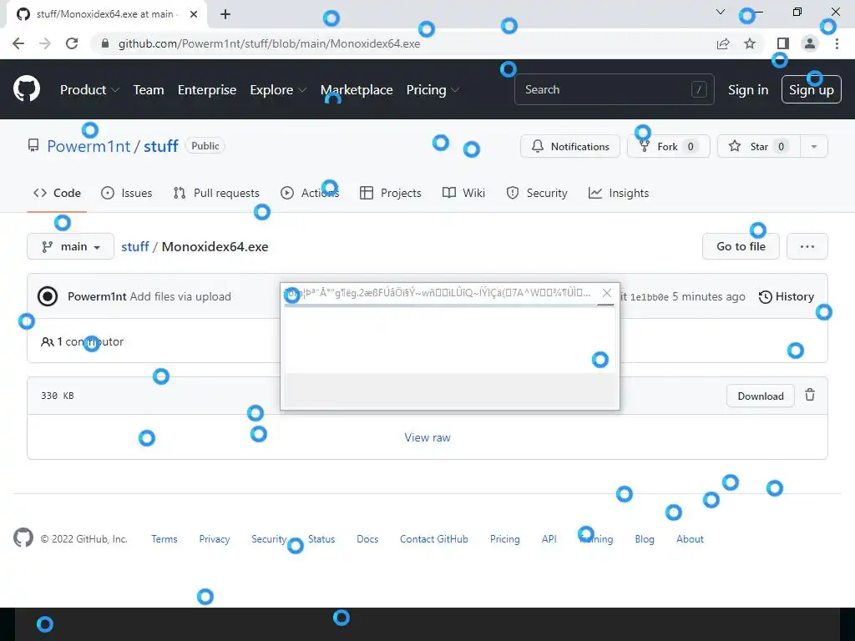
Task: Expand the Product menu
Action: (x=89, y=90)
